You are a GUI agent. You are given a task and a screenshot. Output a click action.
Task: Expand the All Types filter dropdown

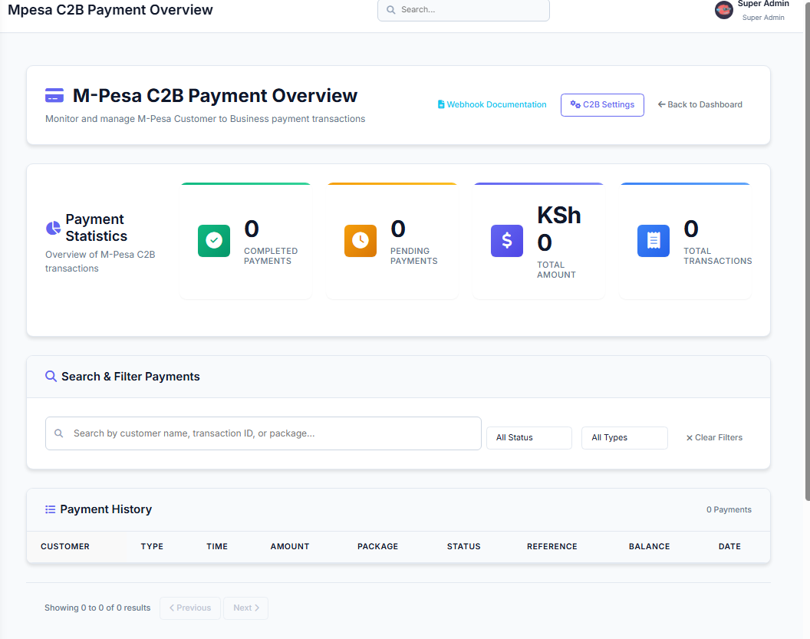pyautogui.click(x=624, y=438)
